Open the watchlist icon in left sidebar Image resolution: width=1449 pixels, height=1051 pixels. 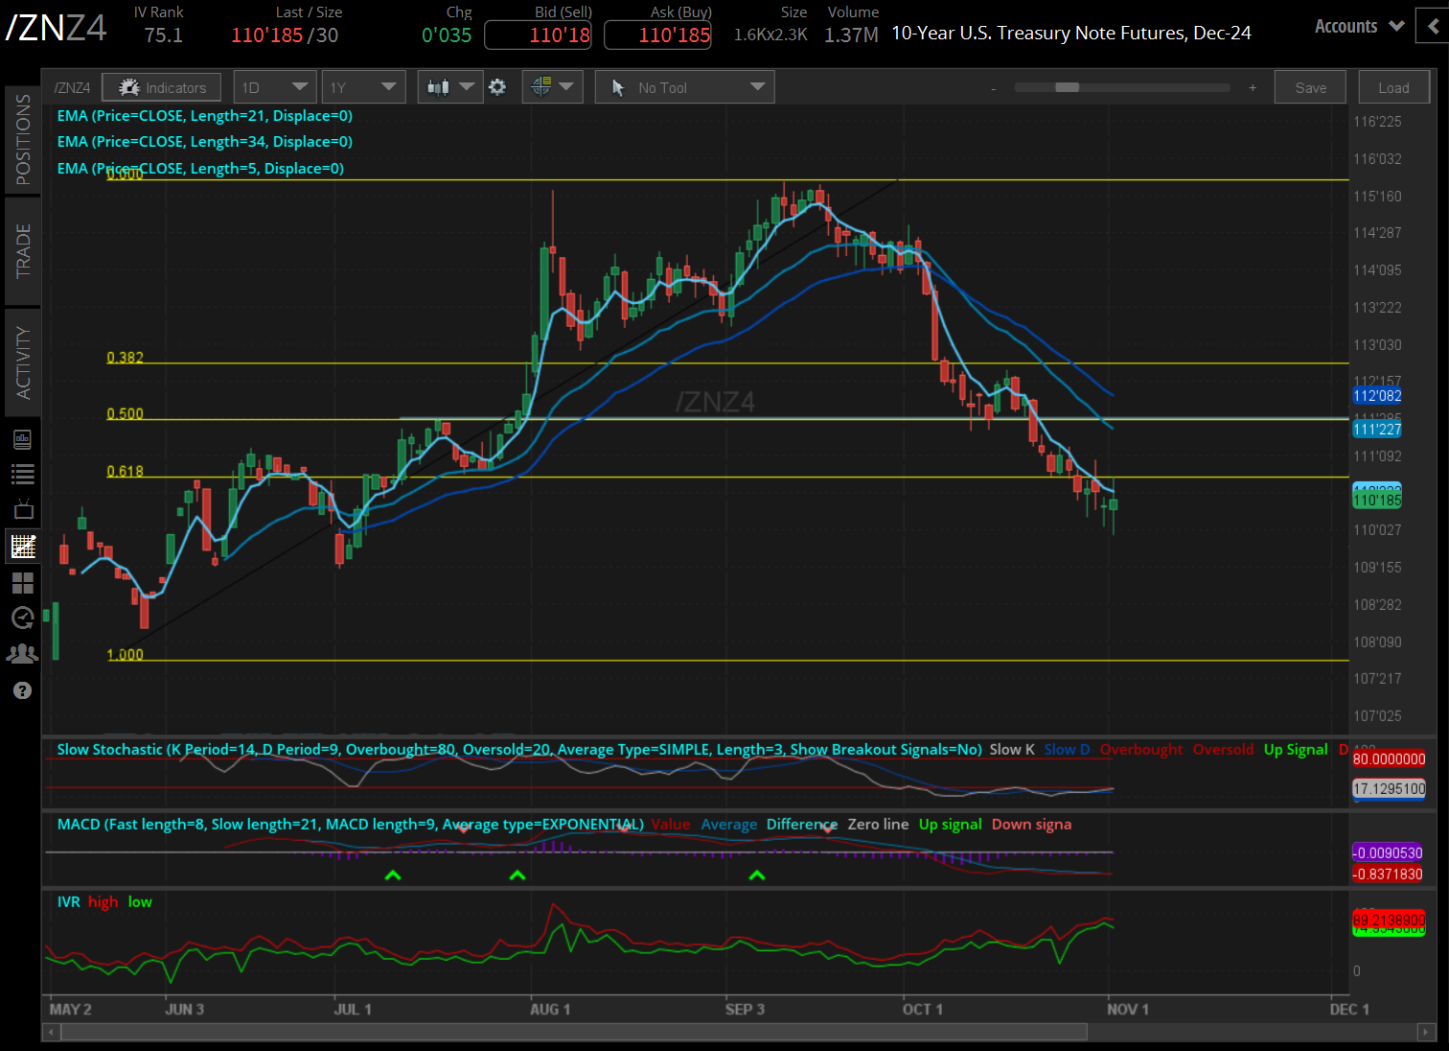(x=23, y=474)
